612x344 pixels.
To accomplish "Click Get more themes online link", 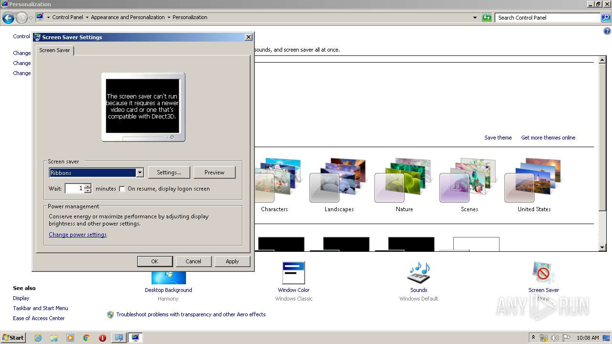I will (548, 138).
